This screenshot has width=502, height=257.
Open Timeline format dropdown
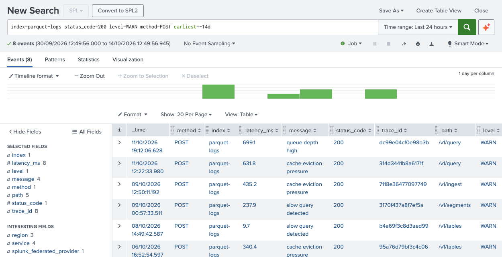coord(34,76)
